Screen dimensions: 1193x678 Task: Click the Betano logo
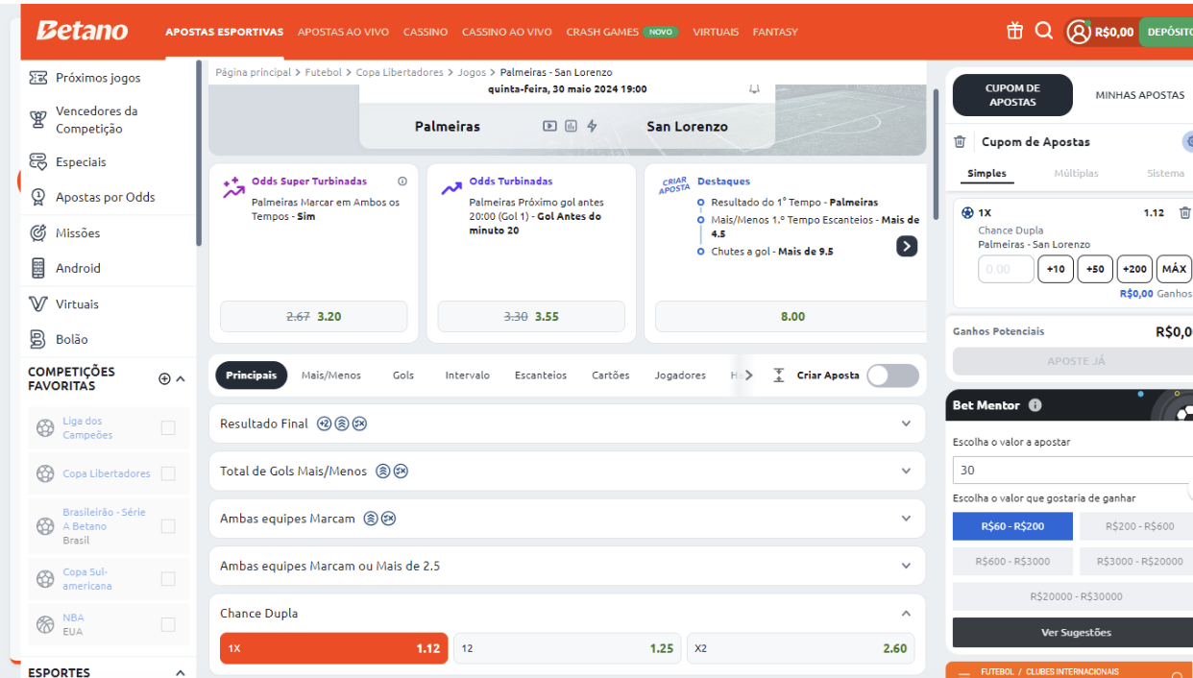point(82,31)
